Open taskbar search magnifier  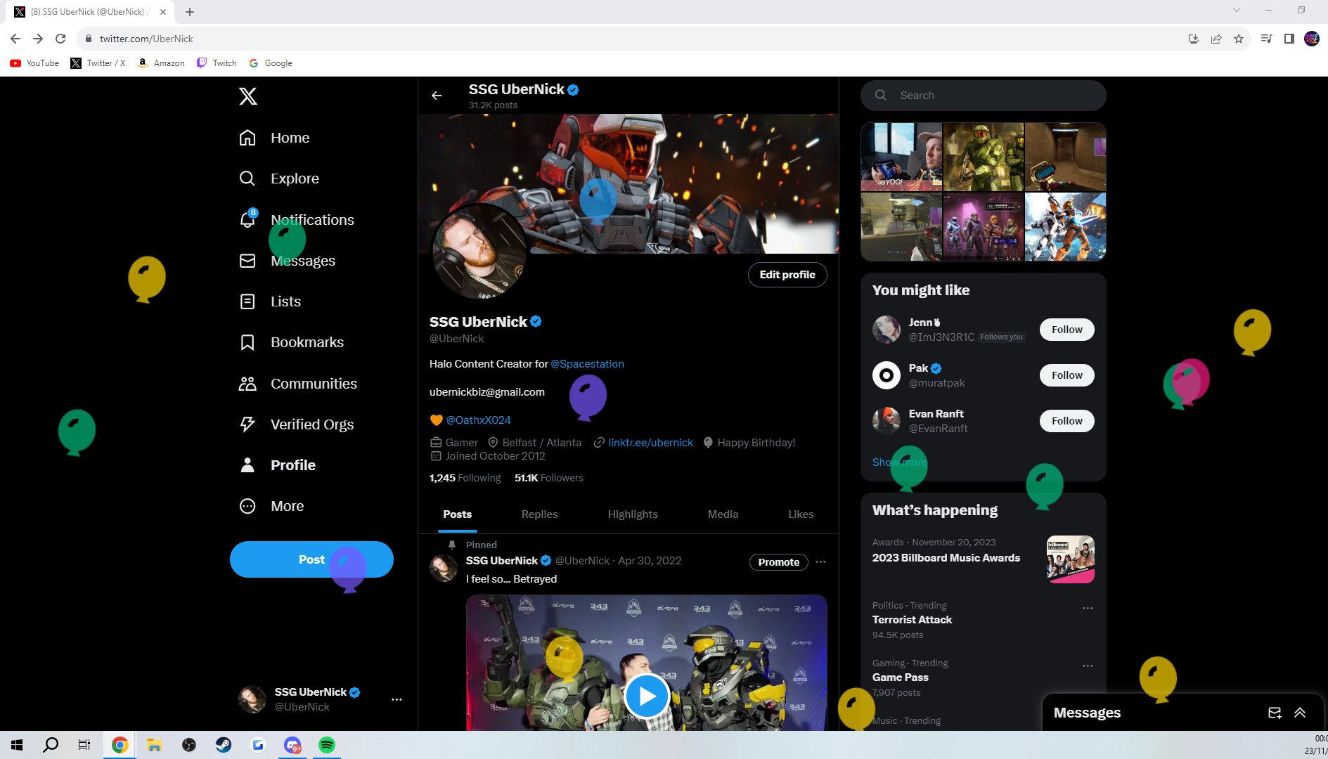click(51, 745)
